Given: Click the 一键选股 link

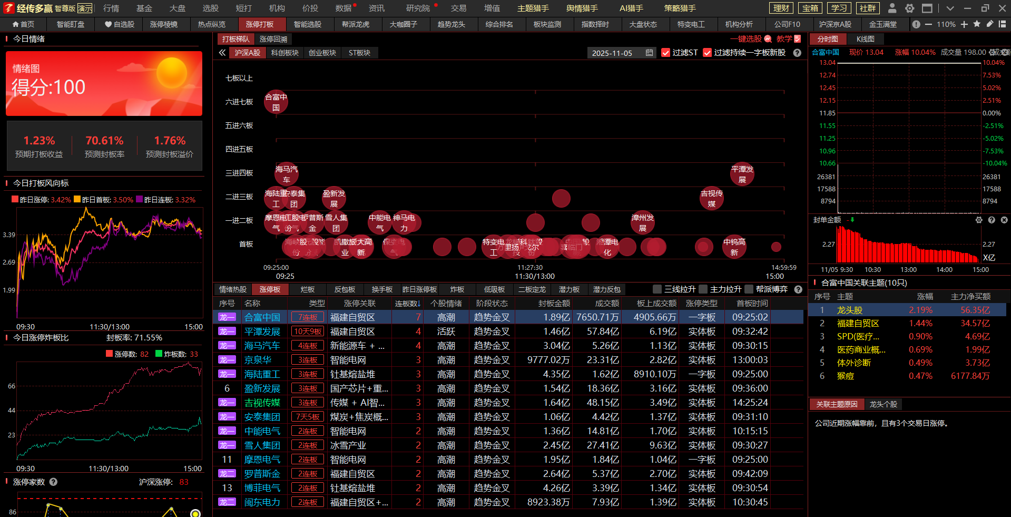Looking at the screenshot, I should pos(746,39).
